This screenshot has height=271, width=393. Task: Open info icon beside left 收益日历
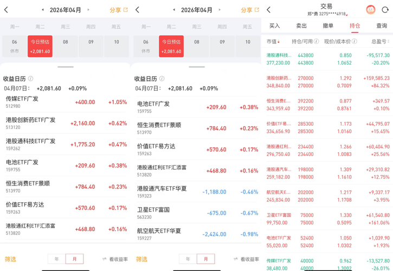point(30,79)
